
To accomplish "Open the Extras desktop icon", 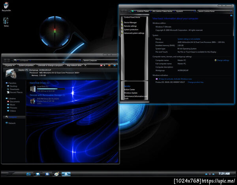I will pyautogui.click(x=6, y=21).
